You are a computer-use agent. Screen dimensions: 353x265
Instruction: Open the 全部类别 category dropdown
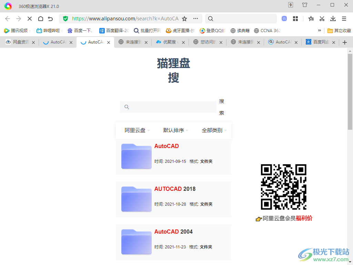tap(214, 130)
